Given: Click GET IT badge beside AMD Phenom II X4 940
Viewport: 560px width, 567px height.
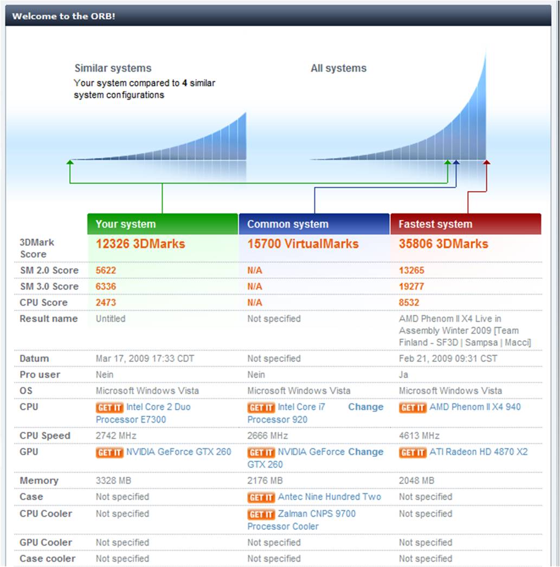Looking at the screenshot, I should pyautogui.click(x=413, y=407).
